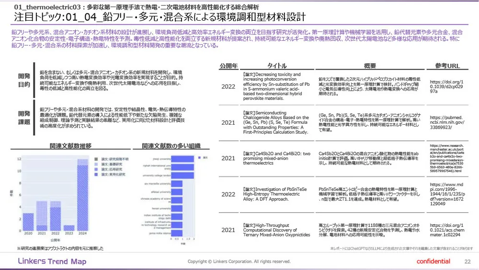Viewport: 479px width, 270px height.
Task: Select title 'Semiconducting Chalcogenide Alloys'
Action: click(276, 122)
